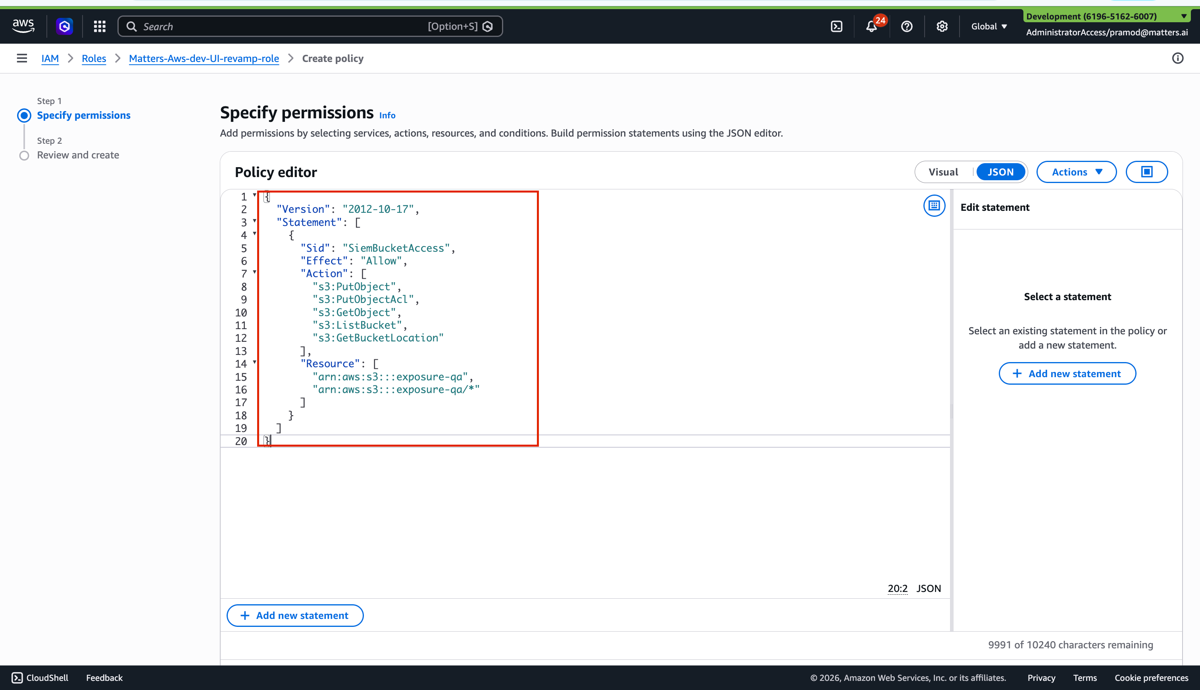Open the page info icon at right
Viewport: 1200px width, 690px height.
point(1177,58)
